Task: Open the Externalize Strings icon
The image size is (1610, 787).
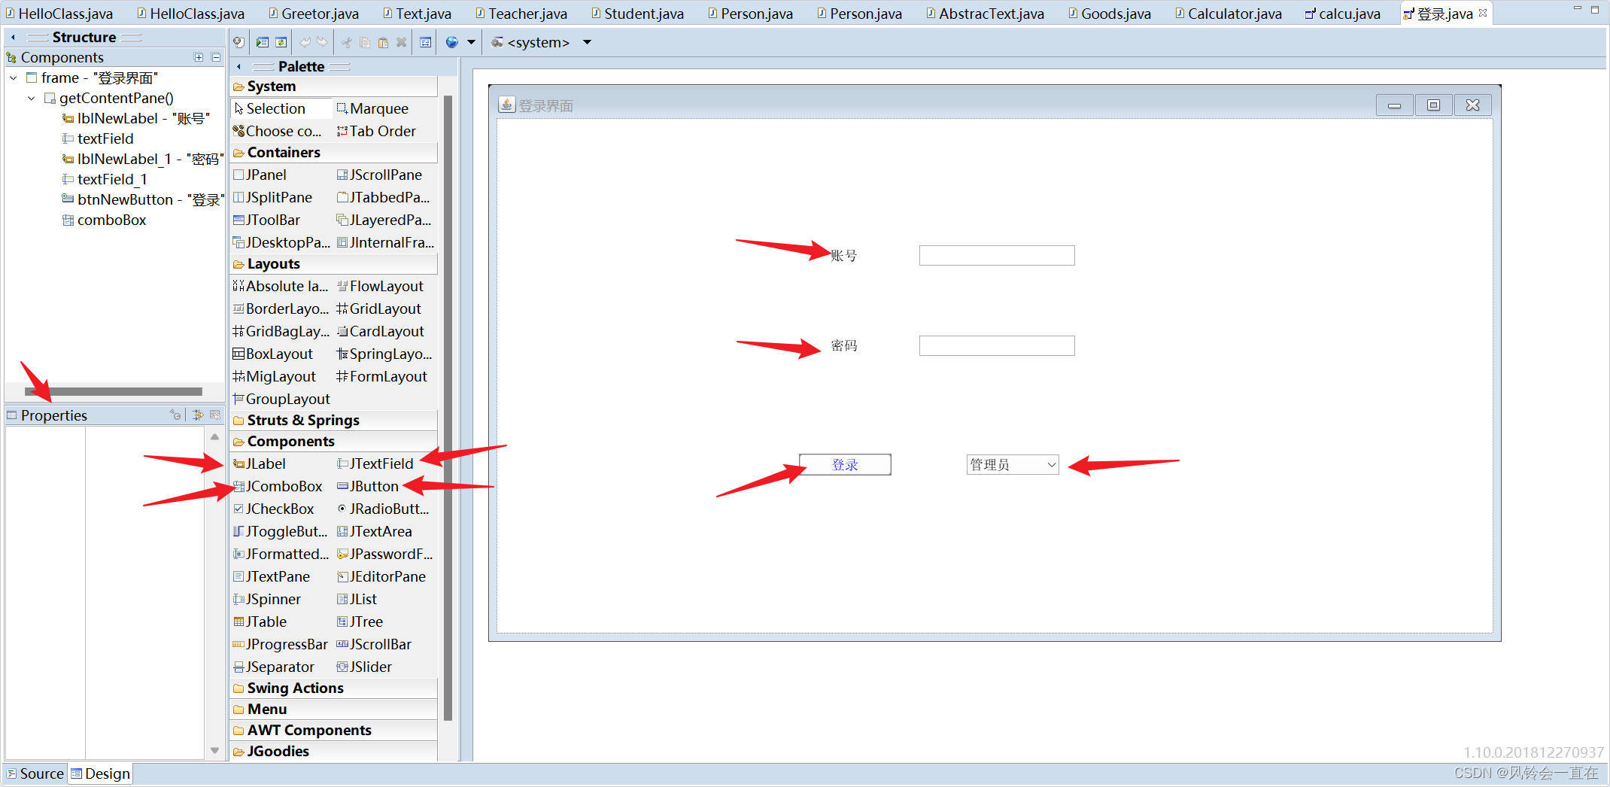Action: (x=238, y=42)
